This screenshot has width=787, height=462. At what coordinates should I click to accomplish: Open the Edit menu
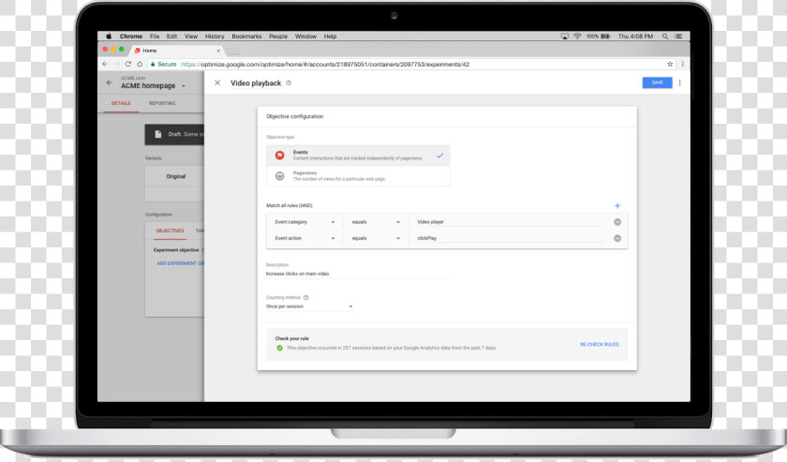[x=171, y=37]
